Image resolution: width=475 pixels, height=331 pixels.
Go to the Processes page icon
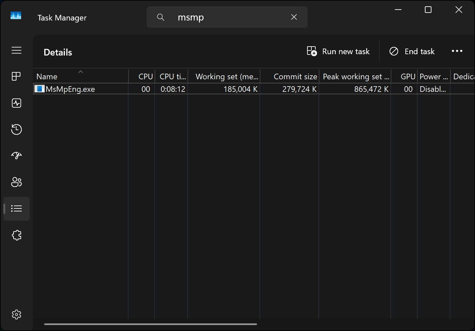[16, 76]
